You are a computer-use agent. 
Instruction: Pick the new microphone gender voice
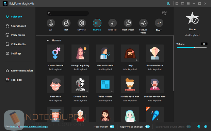point(155,114)
